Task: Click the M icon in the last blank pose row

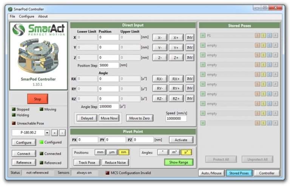Action: pos(203,123)
